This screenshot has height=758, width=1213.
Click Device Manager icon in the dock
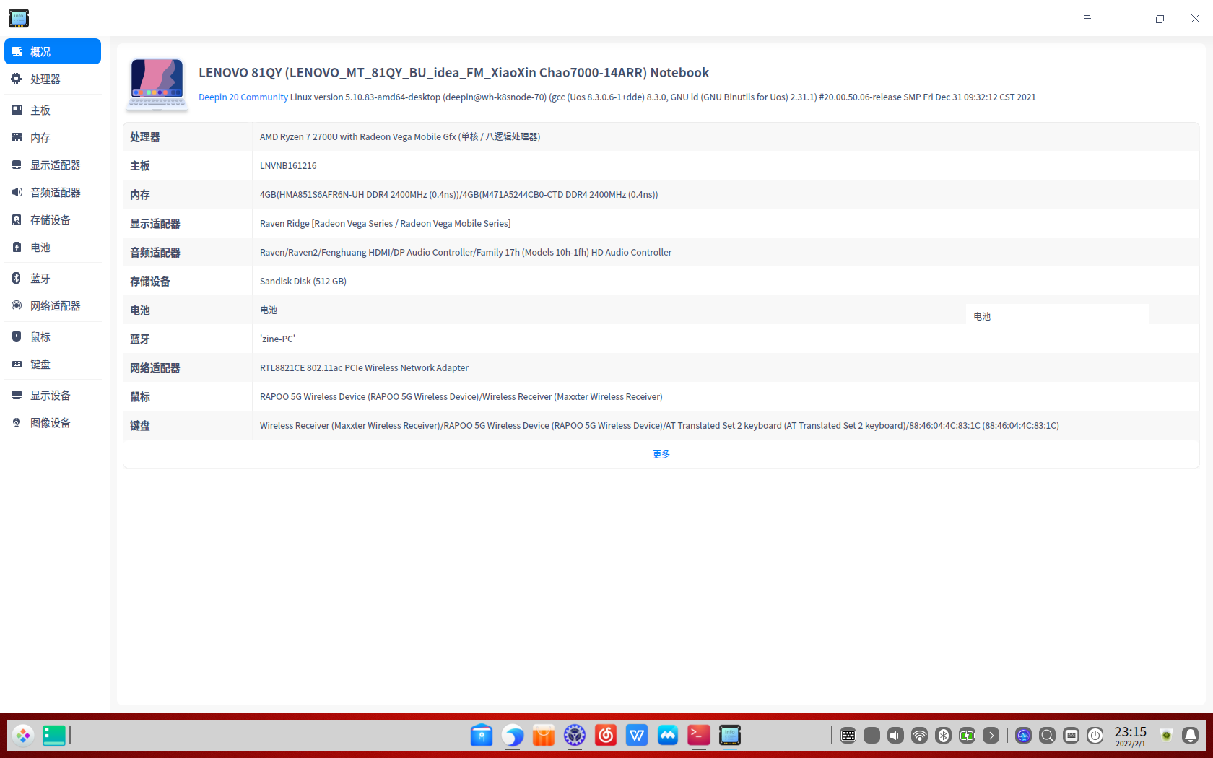tap(730, 736)
